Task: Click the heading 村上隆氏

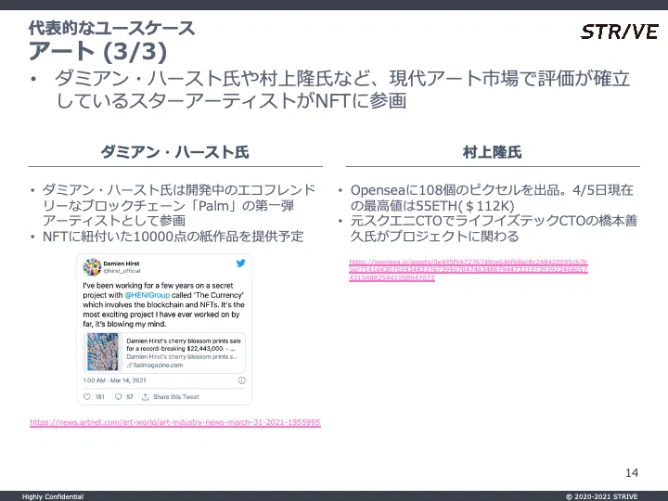Action: coord(492,152)
